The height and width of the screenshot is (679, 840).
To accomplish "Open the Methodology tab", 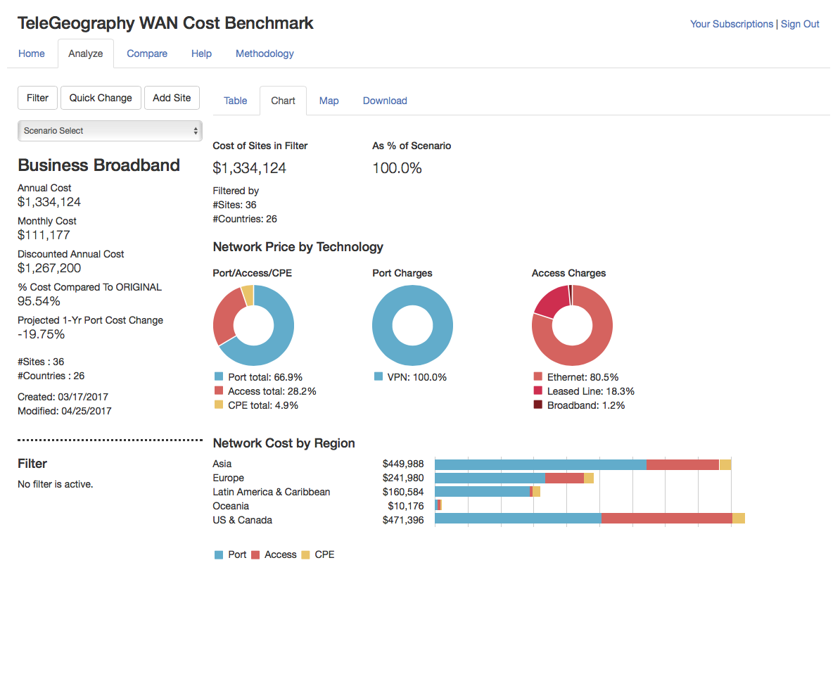I will [265, 53].
